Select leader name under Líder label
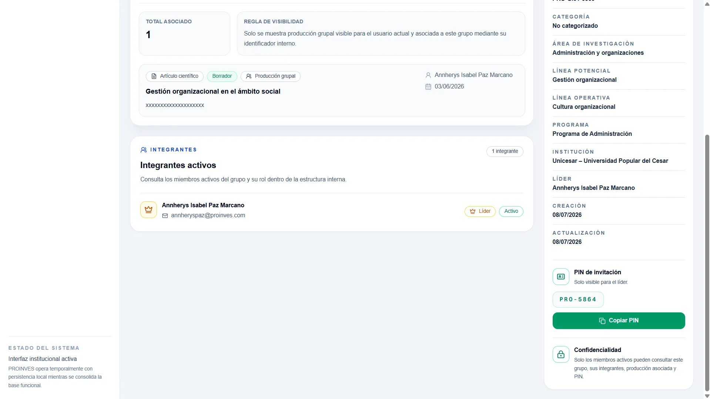 tap(593, 188)
